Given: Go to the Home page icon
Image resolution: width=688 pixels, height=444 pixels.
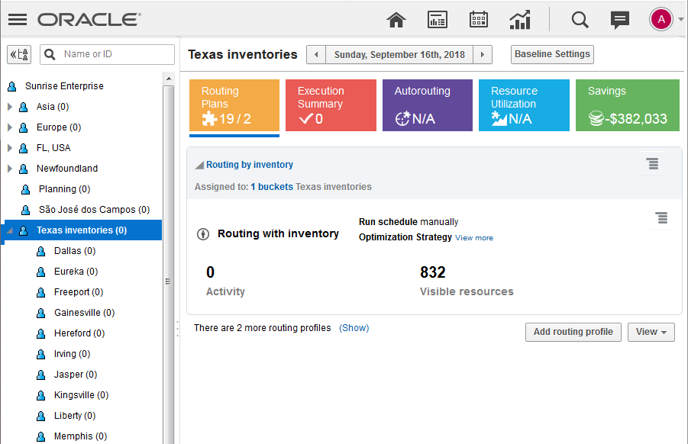Looking at the screenshot, I should tap(396, 20).
